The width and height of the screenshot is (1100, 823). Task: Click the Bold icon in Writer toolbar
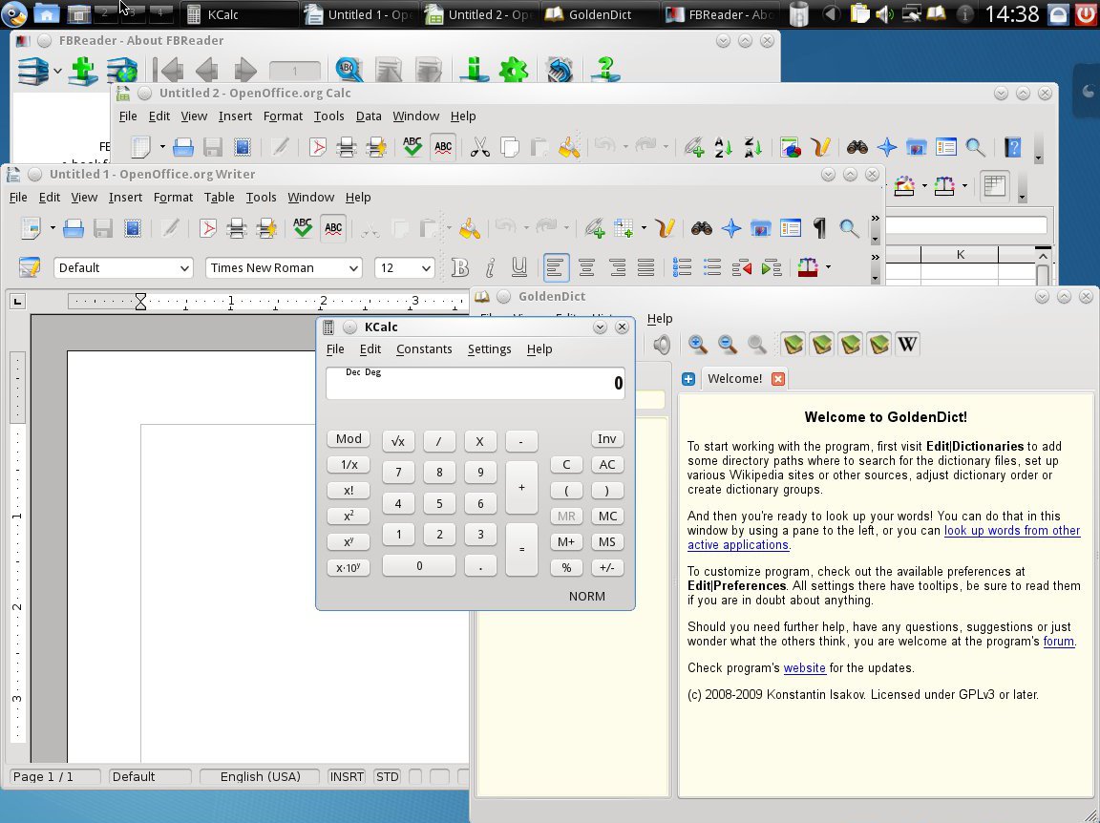[x=461, y=268]
